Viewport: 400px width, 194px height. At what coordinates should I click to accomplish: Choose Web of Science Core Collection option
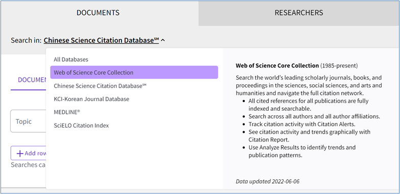[134, 72]
